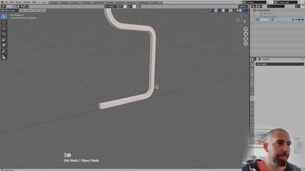The width and height of the screenshot is (305, 171).
Task: Open the Output properties tab
Action: [252, 75]
